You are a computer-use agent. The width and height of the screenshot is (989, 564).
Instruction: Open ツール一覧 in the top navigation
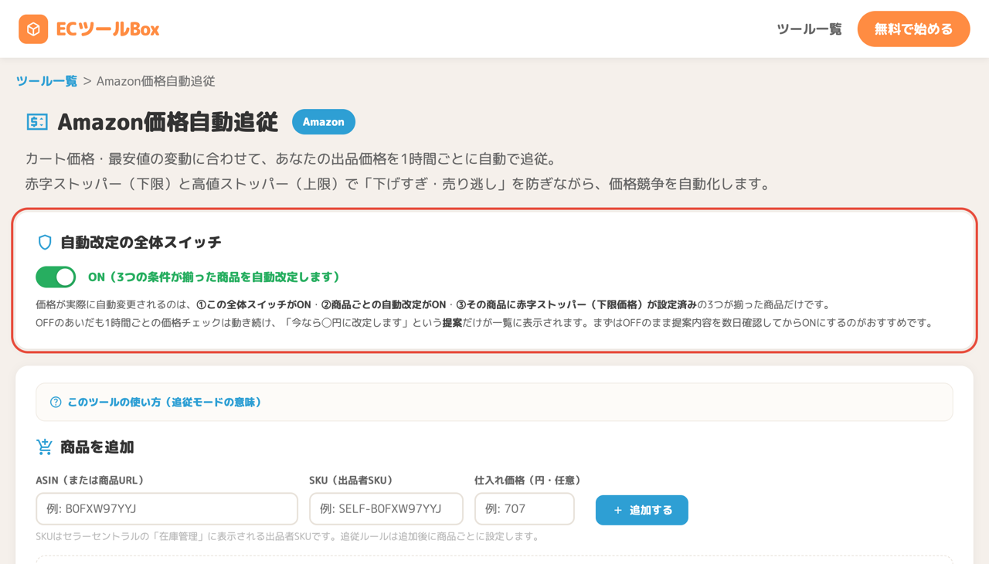coord(809,29)
